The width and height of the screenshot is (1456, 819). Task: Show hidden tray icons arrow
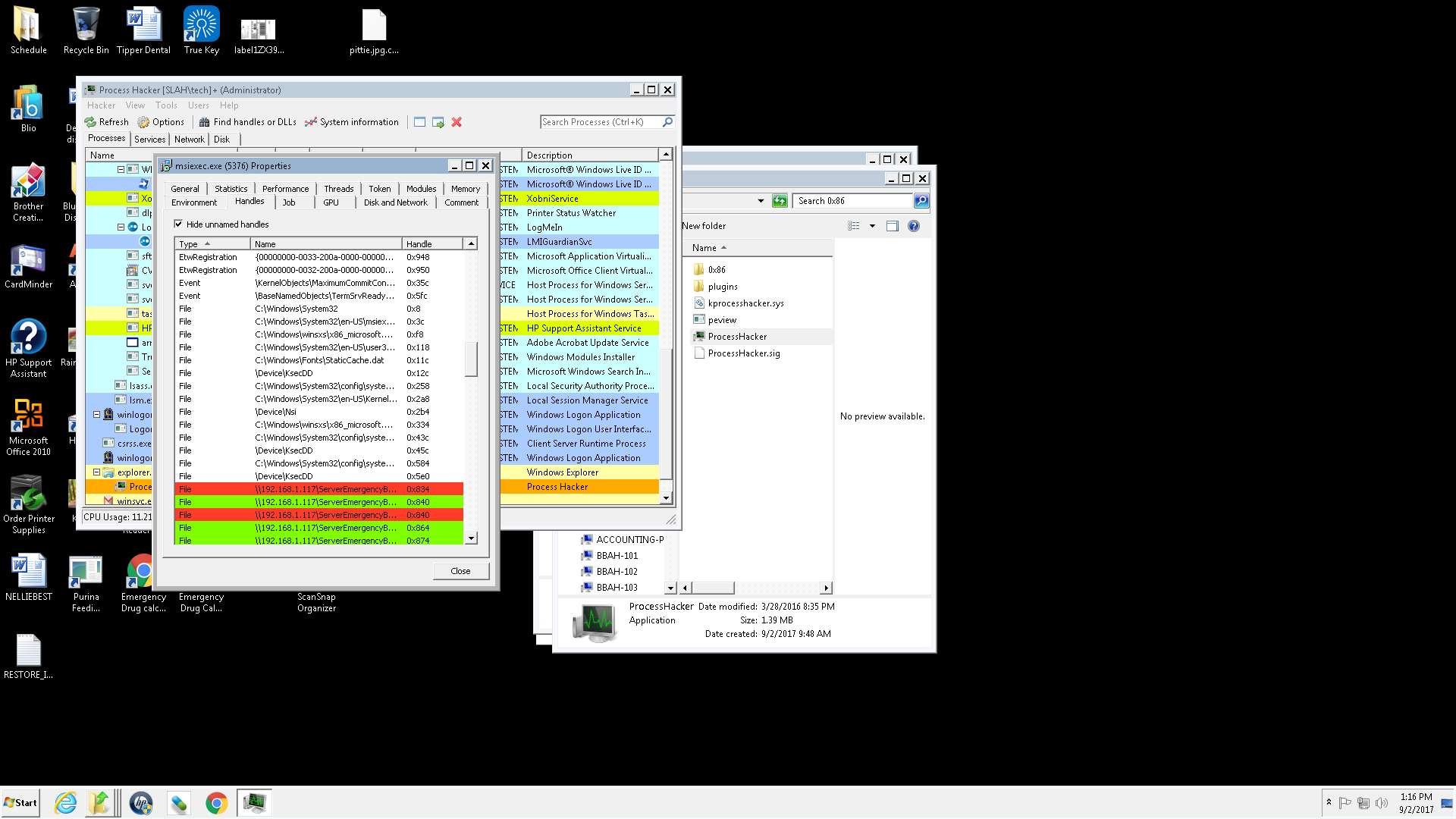pos(1328,802)
